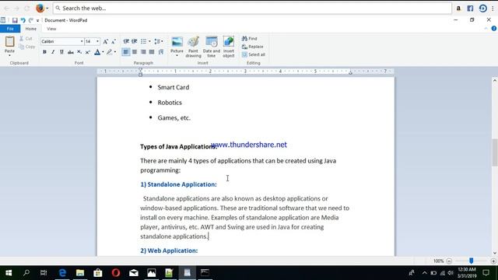Grow font size with the larger A icon

106,41
